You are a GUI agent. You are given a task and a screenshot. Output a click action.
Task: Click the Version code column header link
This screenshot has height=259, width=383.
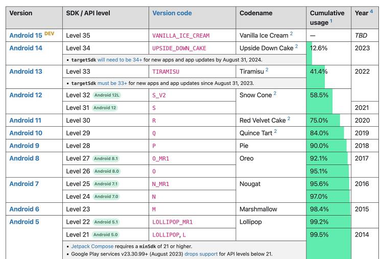172,13
